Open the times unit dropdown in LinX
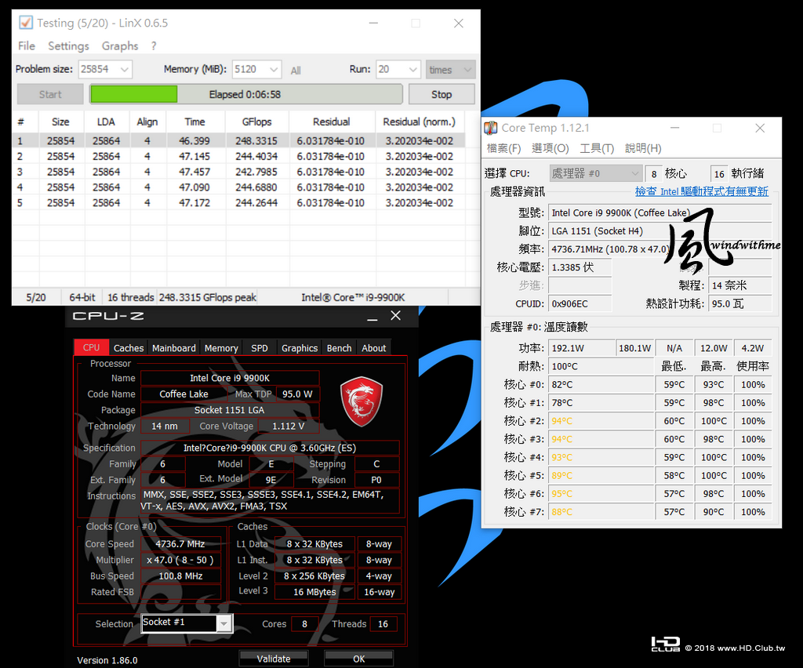Image resolution: width=803 pixels, height=668 pixels. pyautogui.click(x=450, y=70)
